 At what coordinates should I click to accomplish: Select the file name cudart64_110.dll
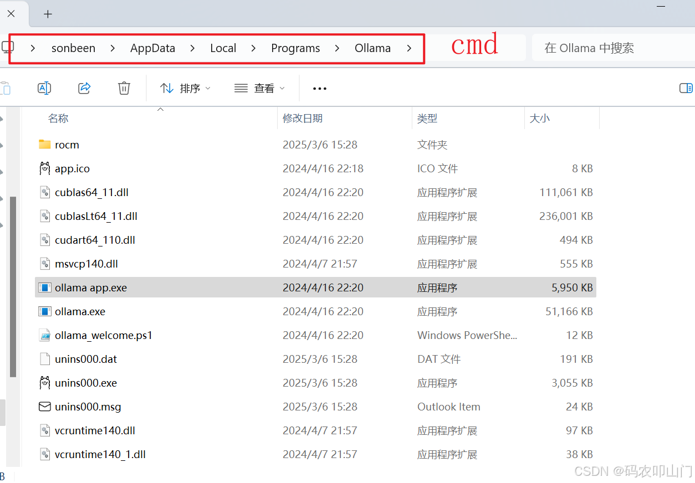95,240
